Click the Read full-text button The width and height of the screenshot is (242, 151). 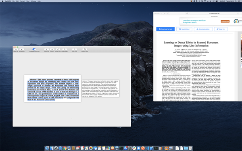tap(184, 29)
